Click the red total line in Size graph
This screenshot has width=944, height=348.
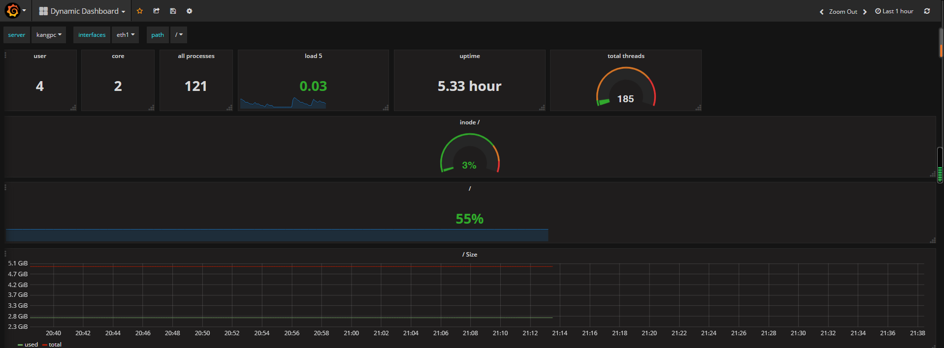tap(292, 266)
